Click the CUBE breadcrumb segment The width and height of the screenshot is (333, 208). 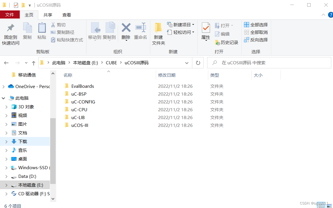coord(111,63)
